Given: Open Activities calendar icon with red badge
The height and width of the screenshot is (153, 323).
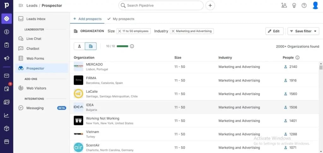Looking at the screenshot, I should click(x=7, y=89).
